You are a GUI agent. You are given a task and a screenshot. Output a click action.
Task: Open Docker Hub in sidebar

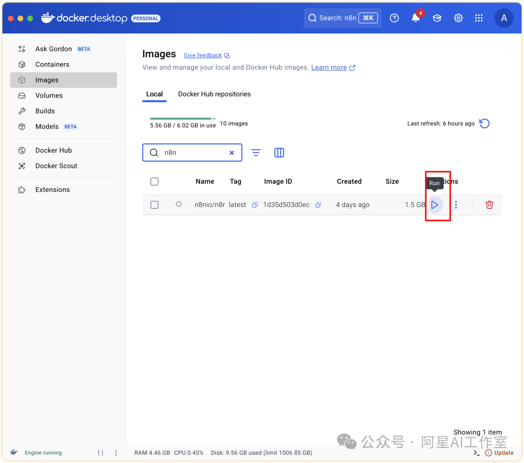[64, 150]
